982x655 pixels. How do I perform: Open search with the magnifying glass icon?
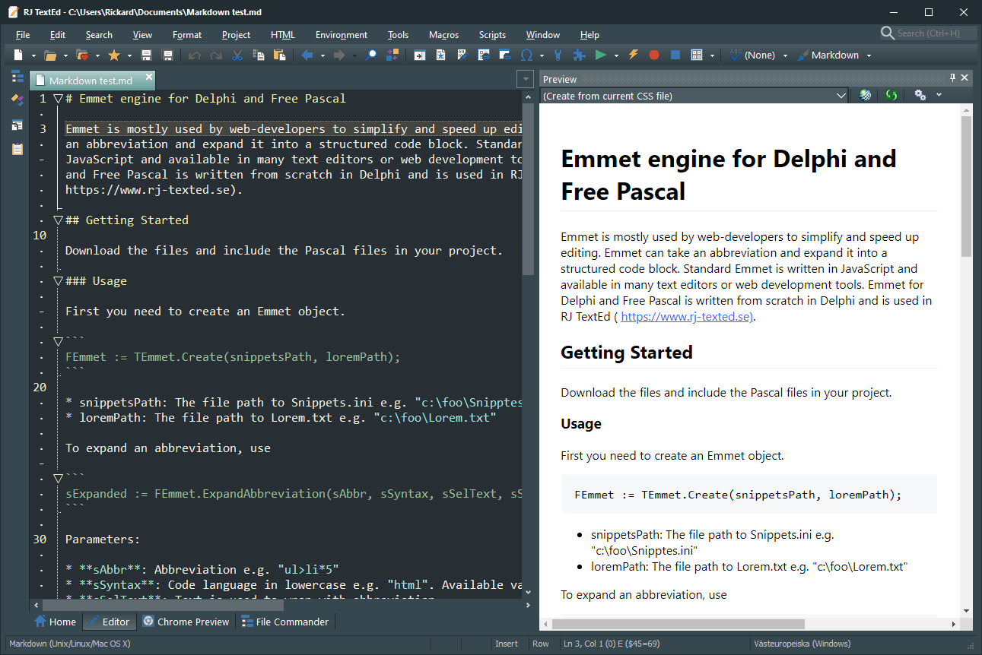pos(371,55)
